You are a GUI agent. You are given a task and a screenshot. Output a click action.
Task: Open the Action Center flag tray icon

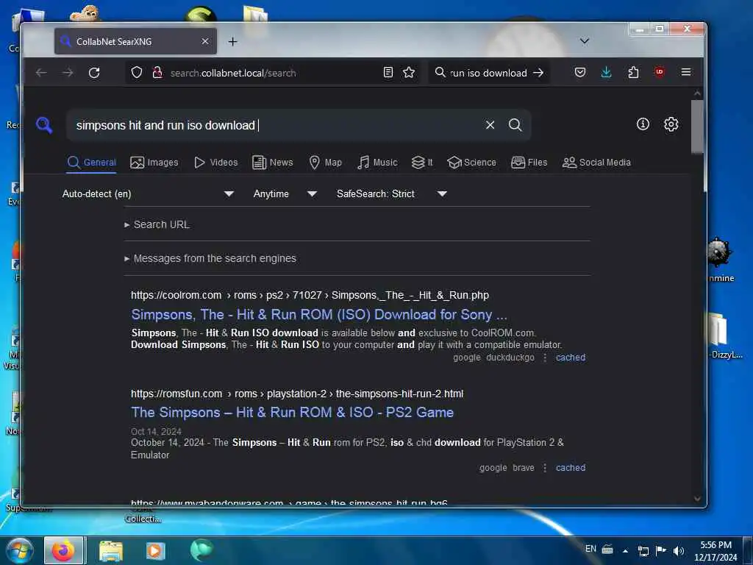point(661,550)
